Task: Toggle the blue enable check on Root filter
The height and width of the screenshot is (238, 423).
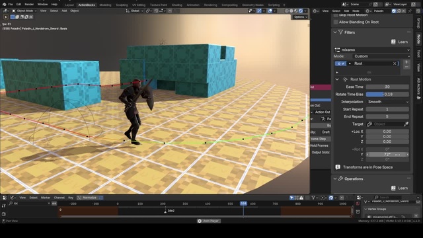Action: 343,63
